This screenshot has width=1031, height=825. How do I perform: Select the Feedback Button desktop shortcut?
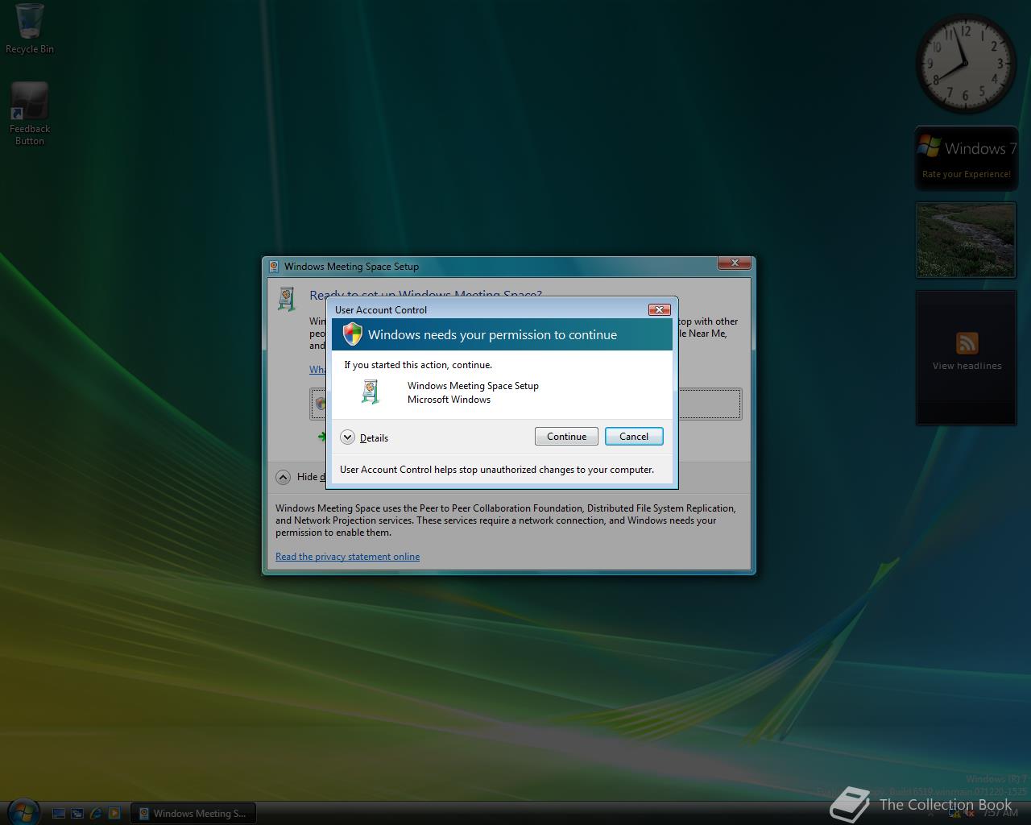30,114
